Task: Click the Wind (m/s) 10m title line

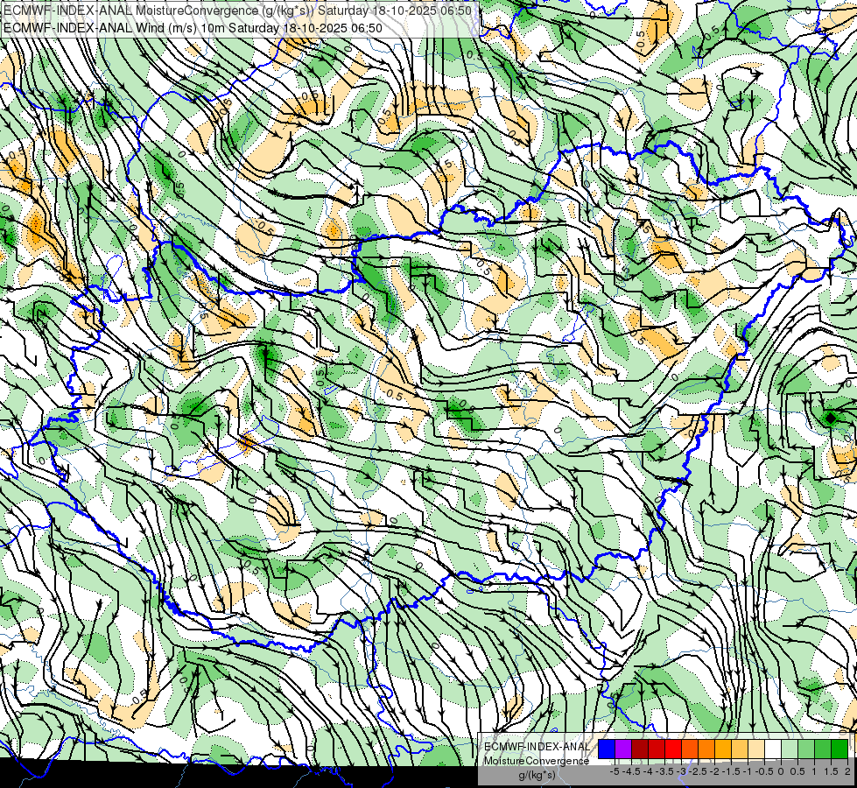Action: click(x=193, y=27)
